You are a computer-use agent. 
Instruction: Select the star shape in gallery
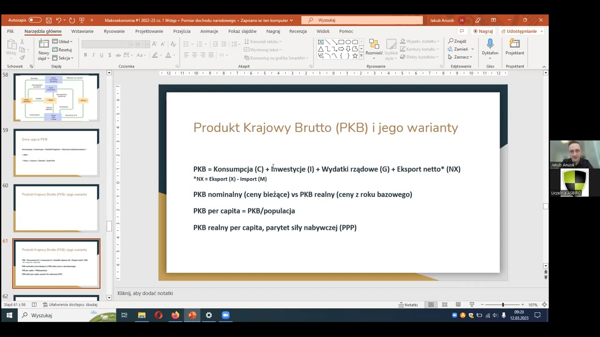click(355, 56)
